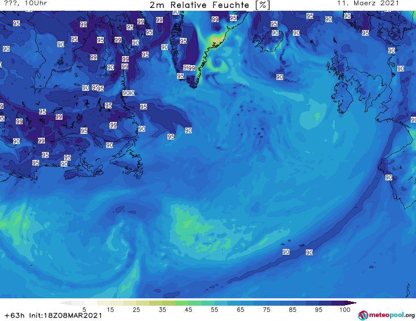Select the legend tick label "55"
Screen dimensions: 416x321
[215, 310]
